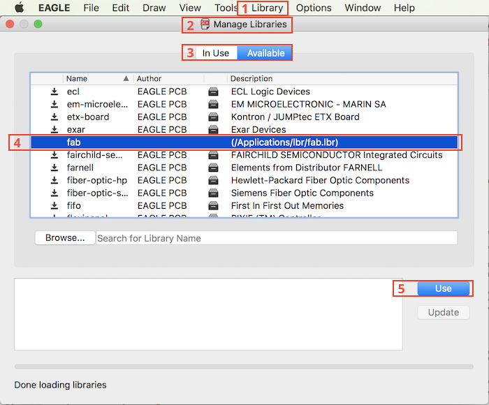Click the download icon for fairchild-se library
The image size is (489, 405).
coord(54,155)
